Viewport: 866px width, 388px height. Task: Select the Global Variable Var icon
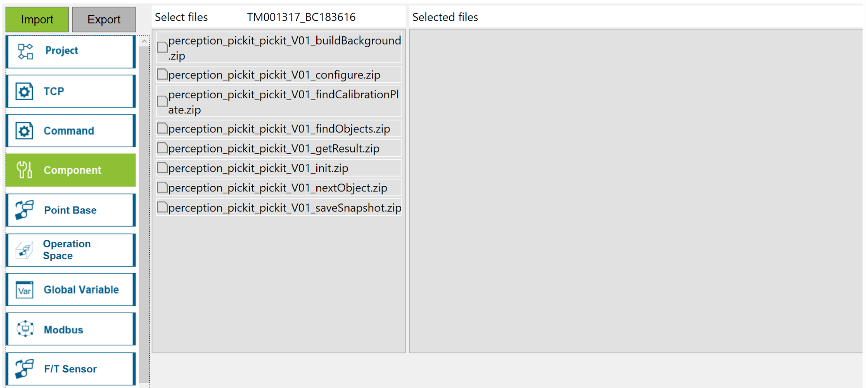click(x=24, y=290)
